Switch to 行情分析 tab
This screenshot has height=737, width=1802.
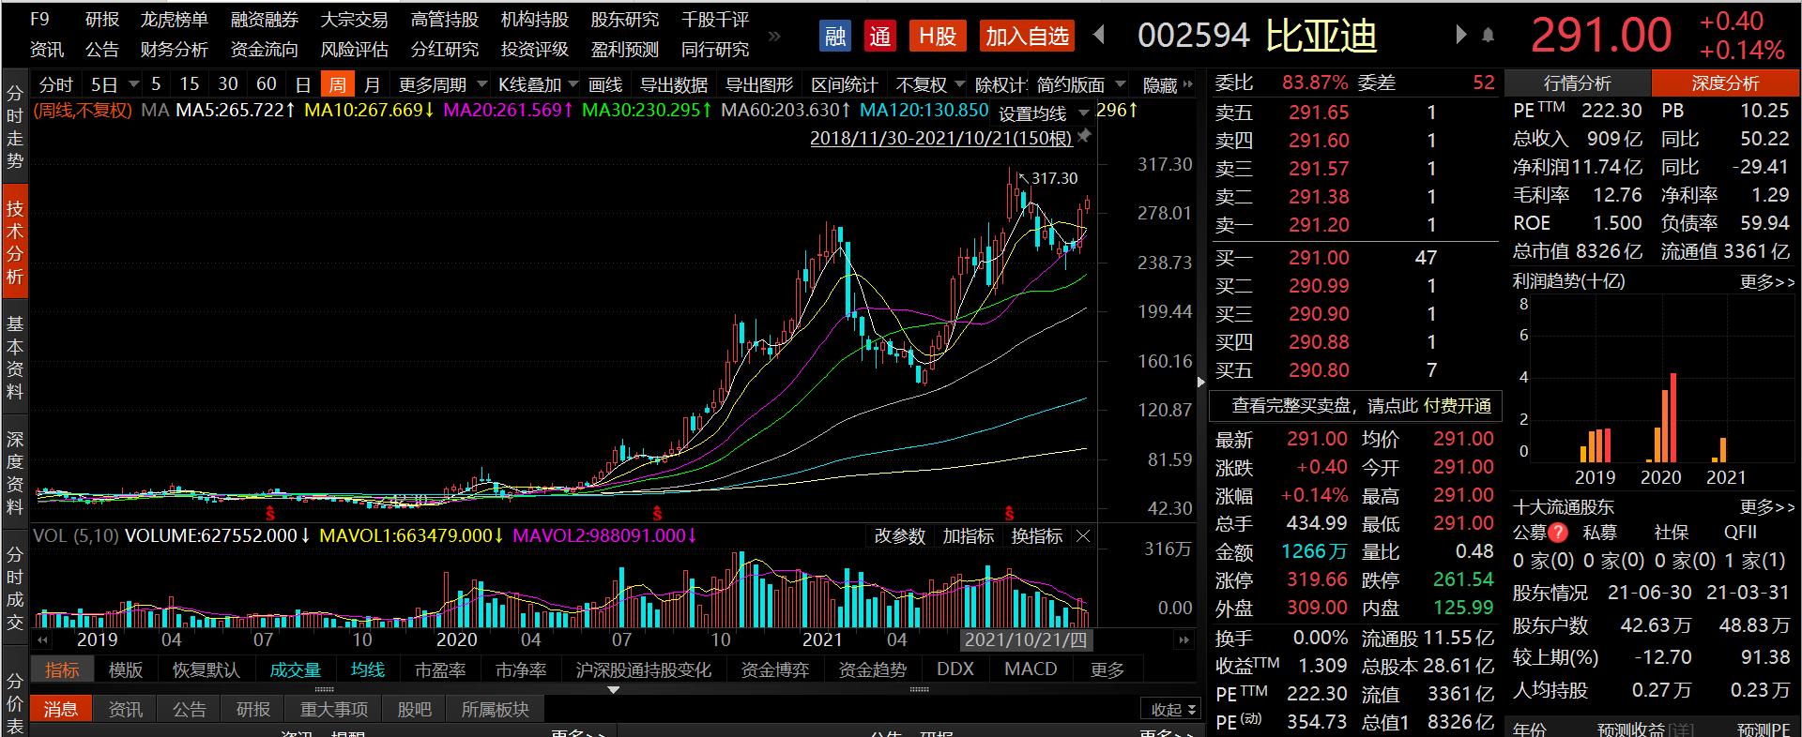click(1578, 83)
